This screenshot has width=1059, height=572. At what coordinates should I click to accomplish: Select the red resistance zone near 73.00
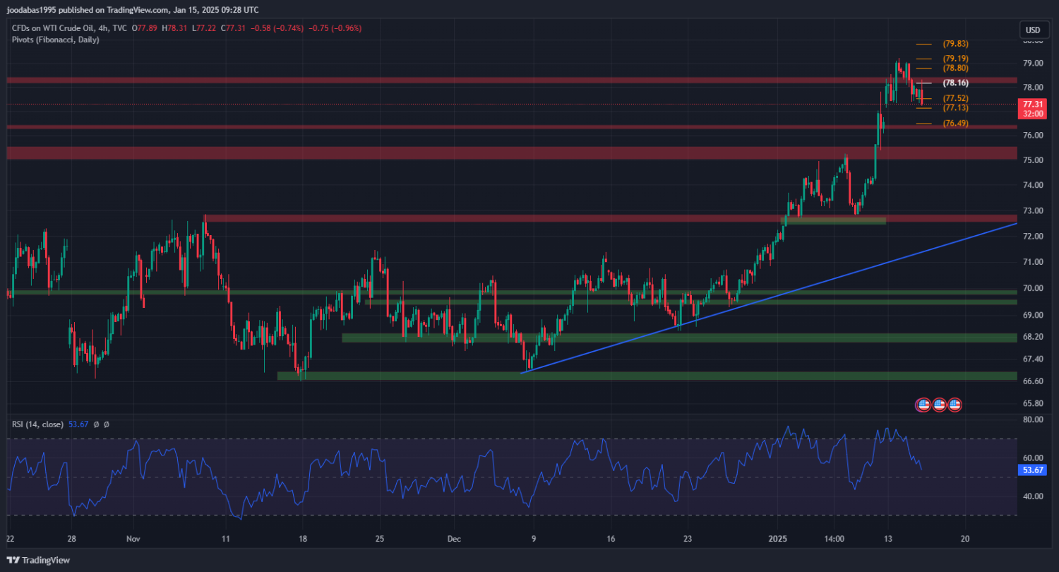coord(610,218)
